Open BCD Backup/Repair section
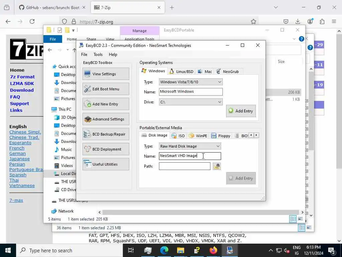The image size is (342, 257). (x=106, y=134)
